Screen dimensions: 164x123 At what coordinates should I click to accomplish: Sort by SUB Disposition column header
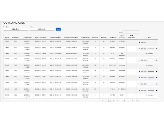tap(131, 37)
